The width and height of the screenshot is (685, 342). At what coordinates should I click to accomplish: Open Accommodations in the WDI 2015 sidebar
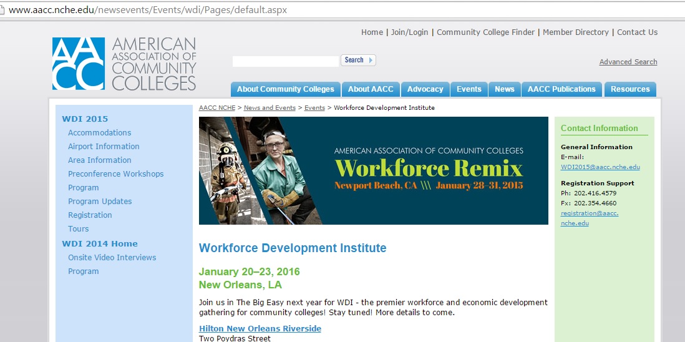coord(99,133)
